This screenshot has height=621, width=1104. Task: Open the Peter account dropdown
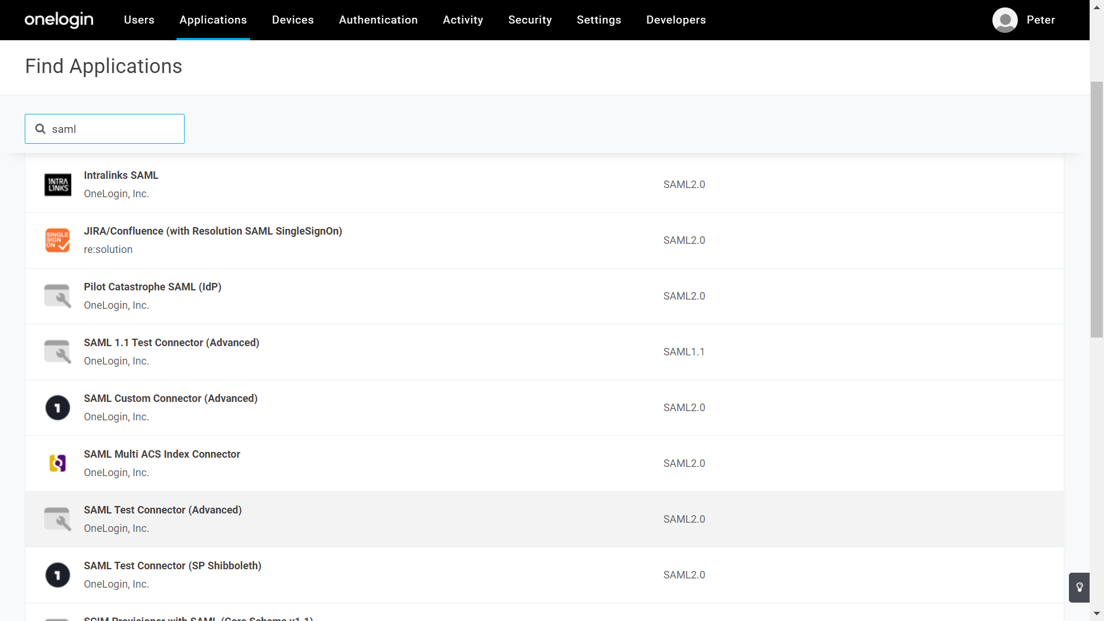(x=1040, y=20)
